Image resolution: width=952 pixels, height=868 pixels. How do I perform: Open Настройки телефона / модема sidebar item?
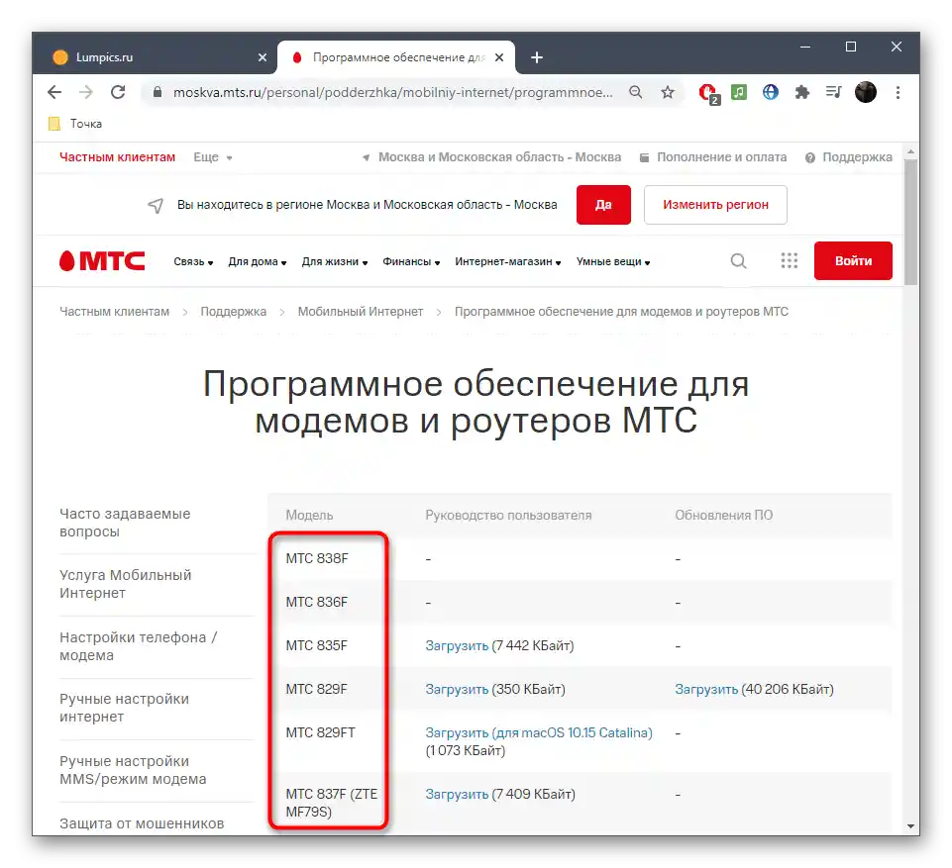point(138,646)
